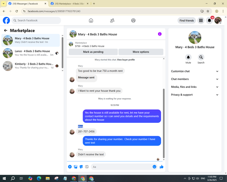Open Kimberly - 3 Beds 2 Baths chat

[x=30, y=66]
